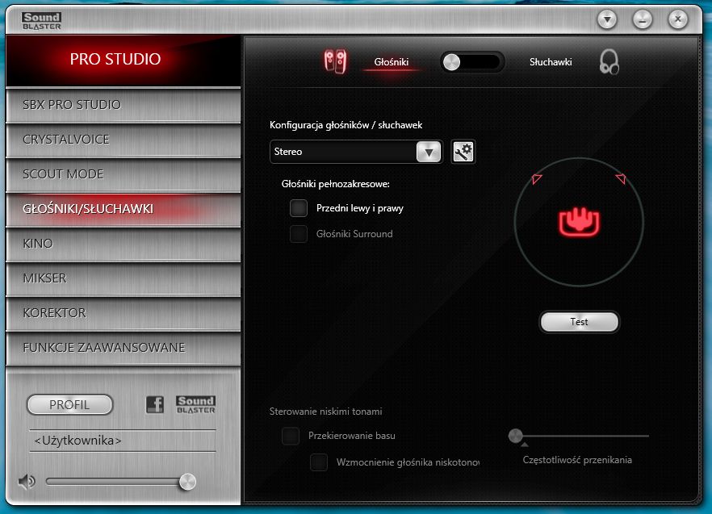Click the <Użytkownika> profile name field
This screenshot has height=514, width=712.
123,441
